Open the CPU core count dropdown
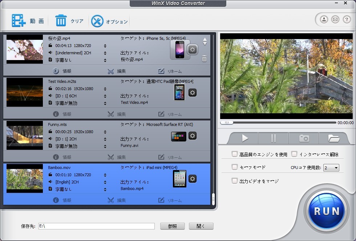Screen dimensions: 356x241 coord(331,168)
